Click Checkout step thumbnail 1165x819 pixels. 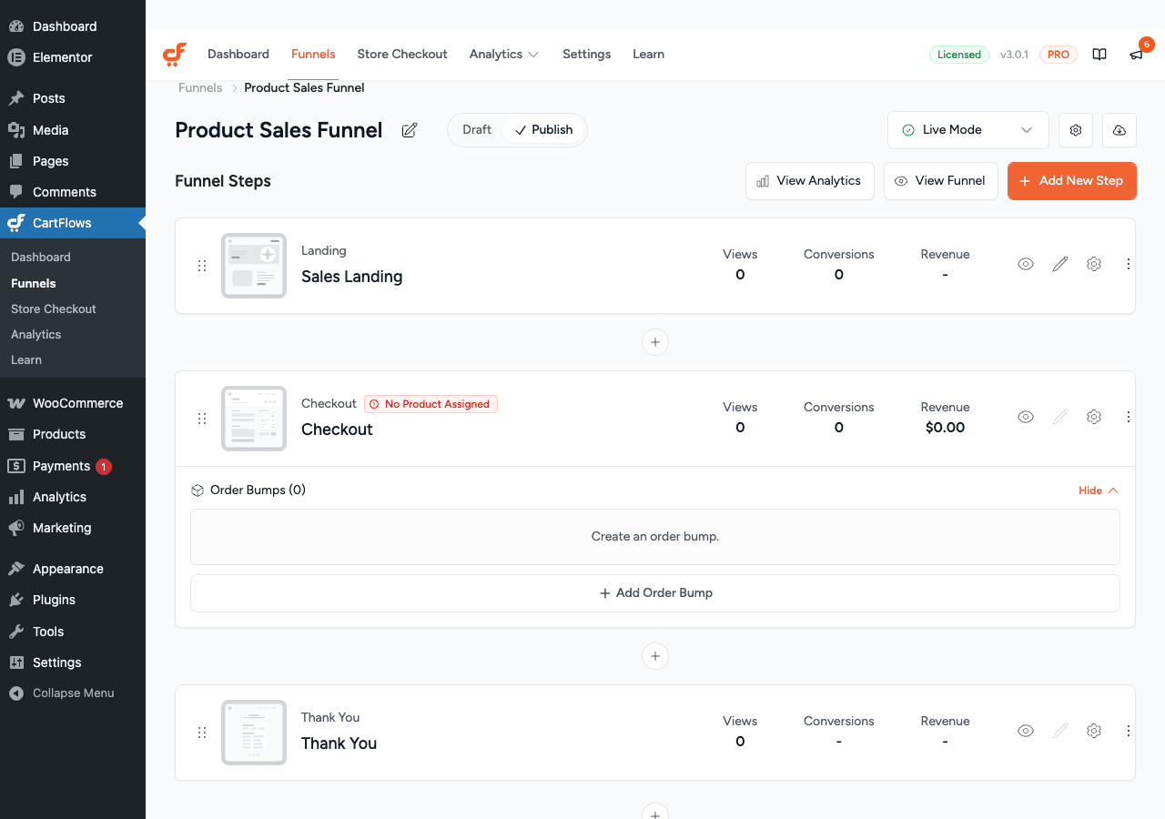click(254, 419)
